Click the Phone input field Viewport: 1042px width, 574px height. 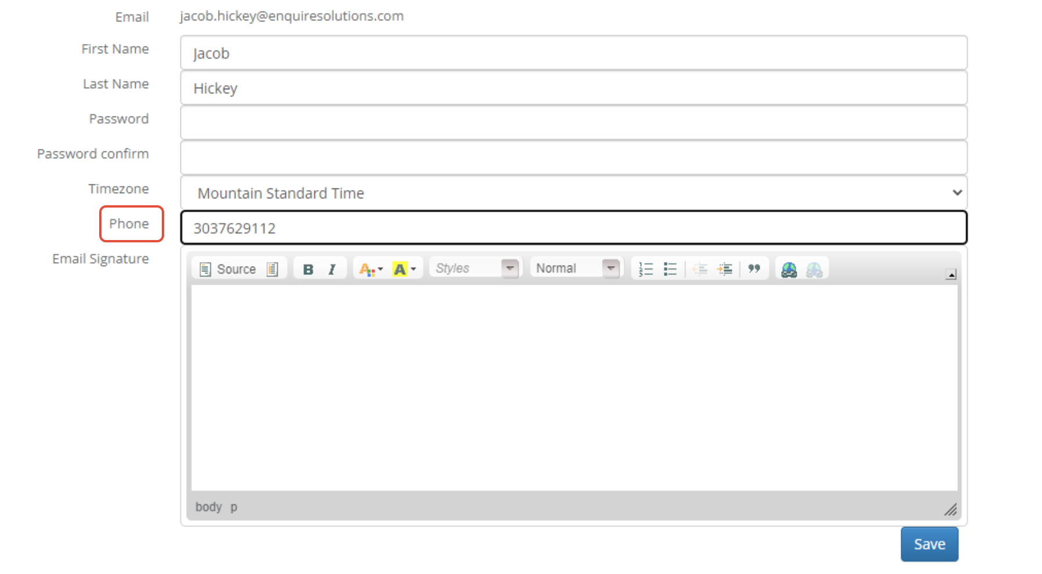(573, 227)
